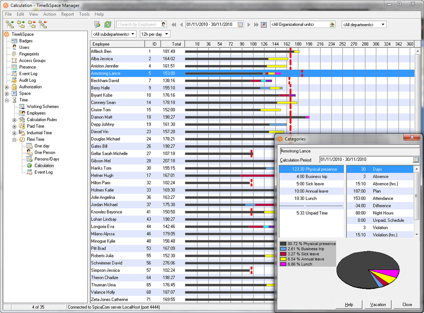424x313 pixels.
Task: Open the 12h per day dropdown
Action: click(155, 34)
